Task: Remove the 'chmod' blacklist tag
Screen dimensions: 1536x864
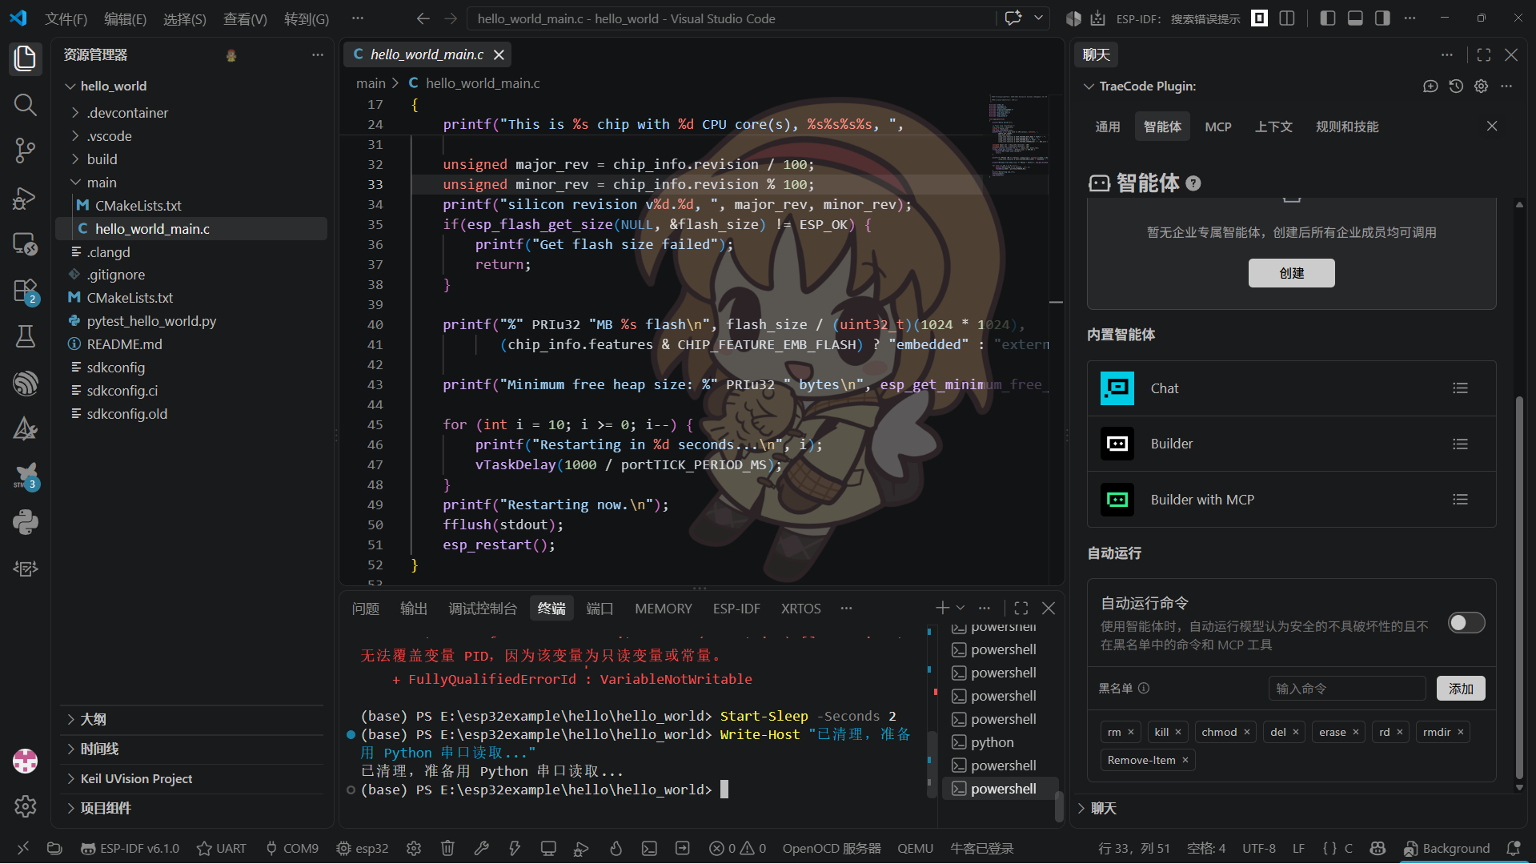Action: [1247, 732]
